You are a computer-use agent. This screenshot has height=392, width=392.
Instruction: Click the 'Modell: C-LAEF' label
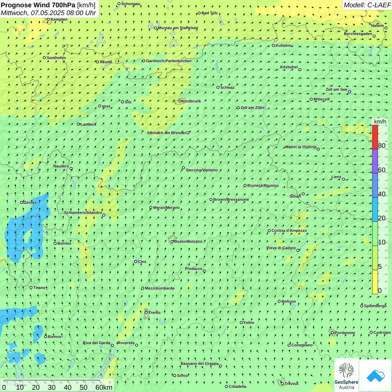point(367,5)
